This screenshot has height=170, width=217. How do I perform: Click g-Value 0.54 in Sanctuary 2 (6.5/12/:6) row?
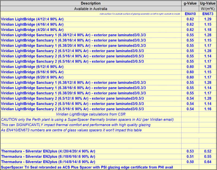190,98
